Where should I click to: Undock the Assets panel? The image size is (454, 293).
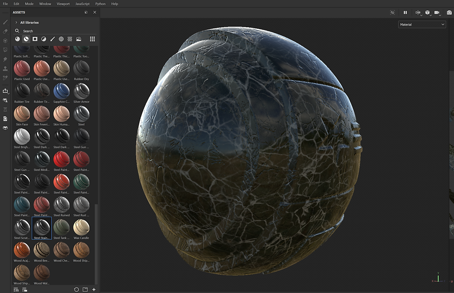click(x=86, y=13)
